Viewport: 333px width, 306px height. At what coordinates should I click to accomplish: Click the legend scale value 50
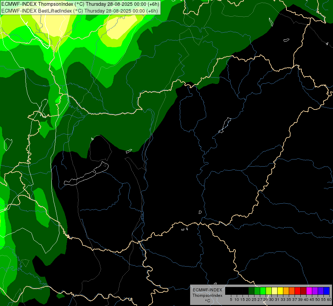[318, 300]
